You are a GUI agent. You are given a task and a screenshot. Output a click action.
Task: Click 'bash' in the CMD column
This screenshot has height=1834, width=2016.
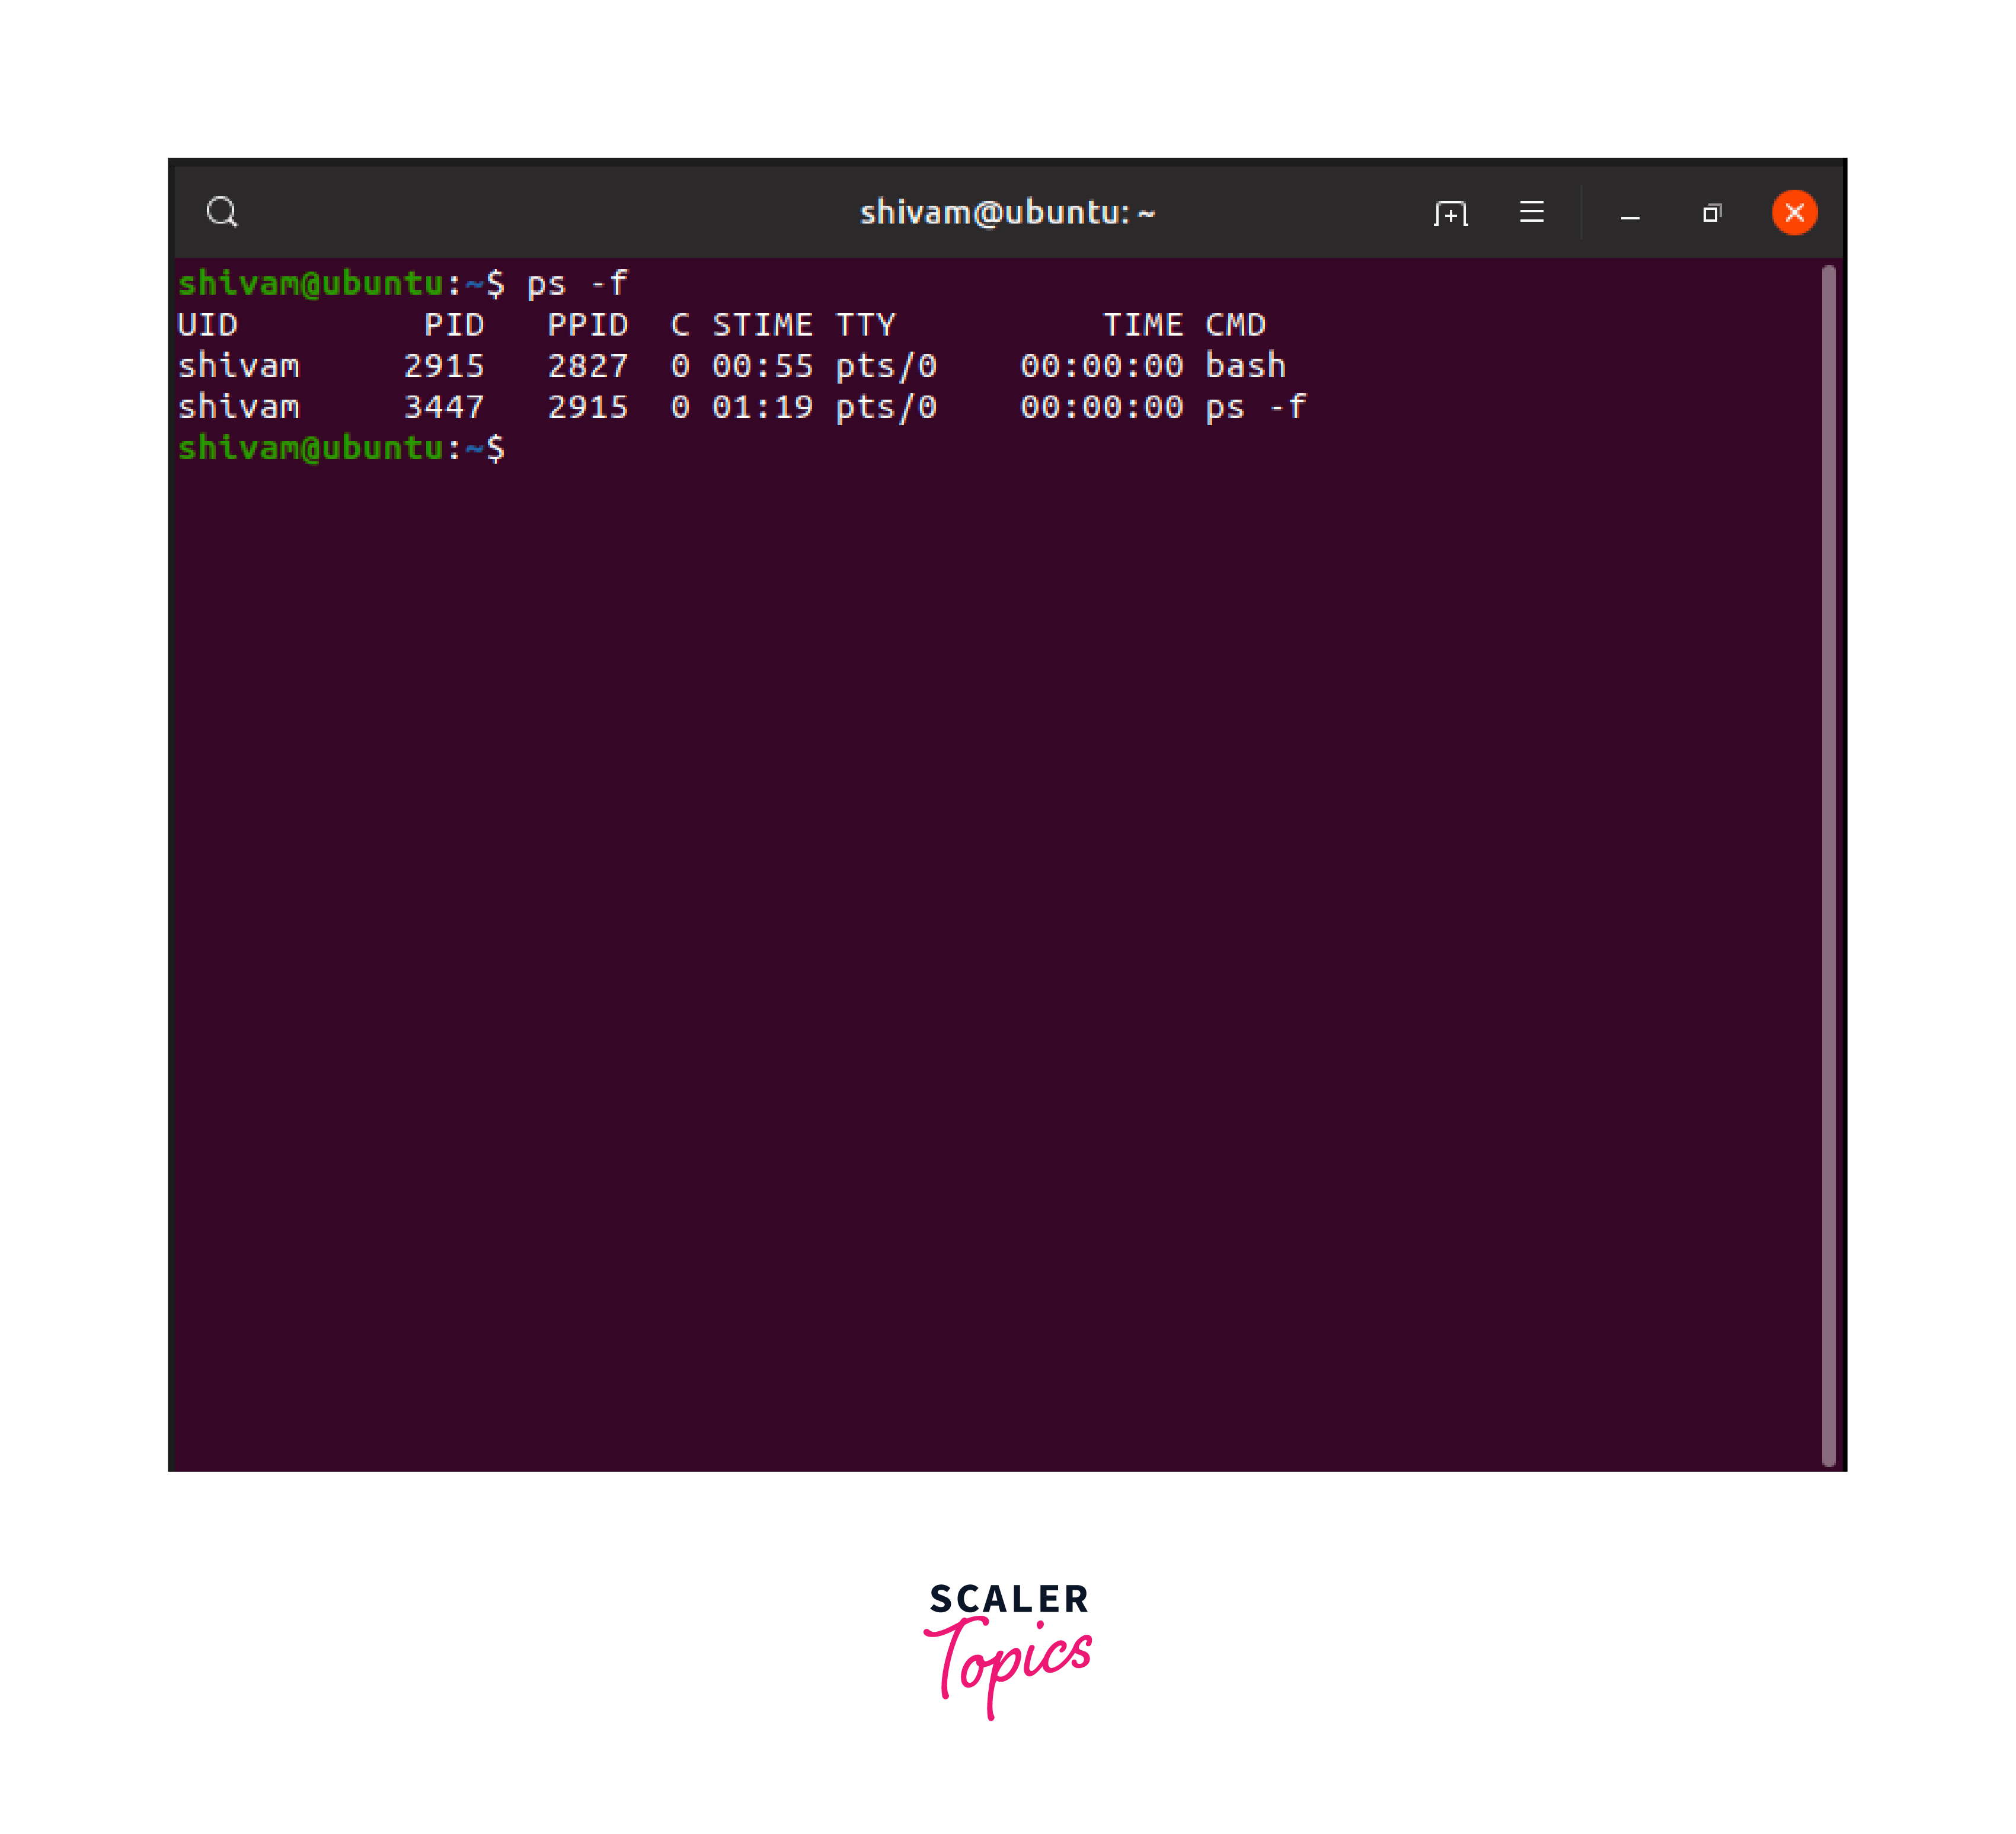click(1245, 366)
